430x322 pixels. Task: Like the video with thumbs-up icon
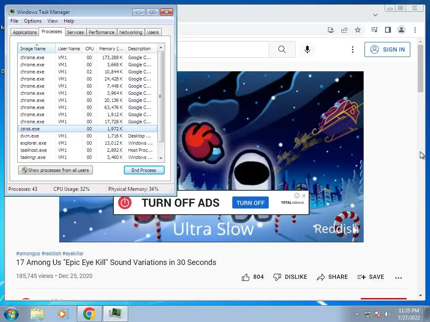245,277
